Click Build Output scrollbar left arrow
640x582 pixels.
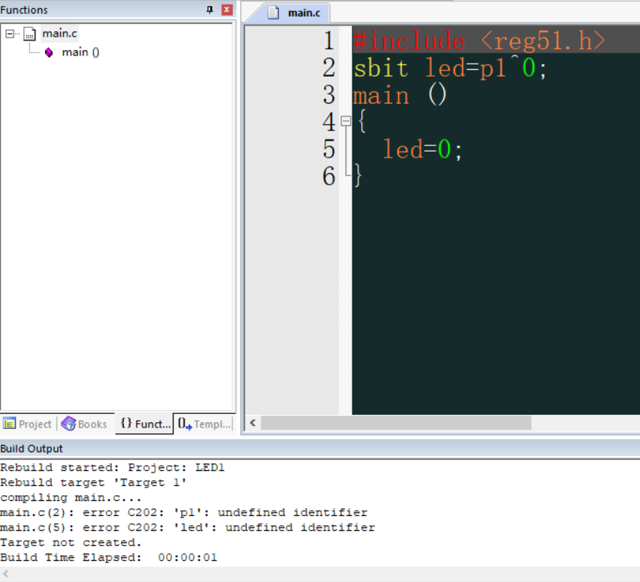click(6, 574)
